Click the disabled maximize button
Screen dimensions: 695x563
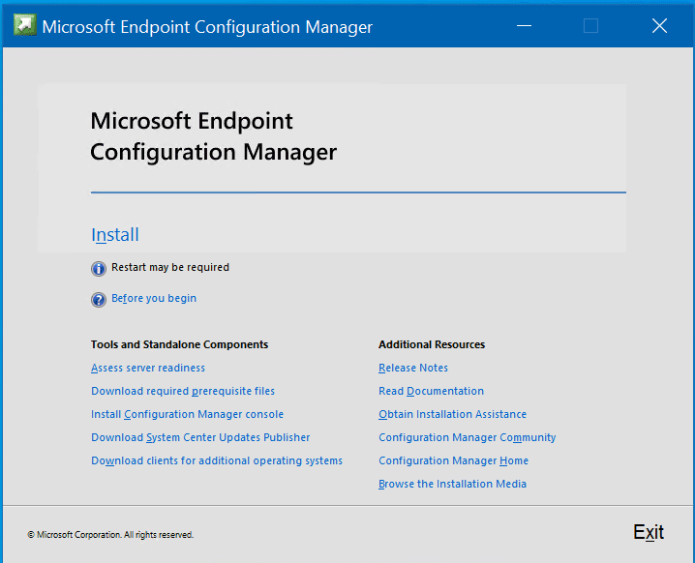click(x=590, y=26)
